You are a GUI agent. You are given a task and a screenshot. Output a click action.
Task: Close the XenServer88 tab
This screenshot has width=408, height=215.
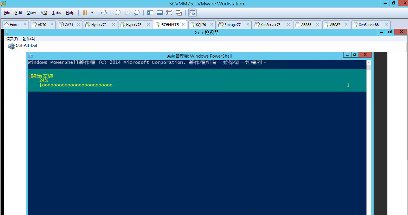tap(387, 24)
